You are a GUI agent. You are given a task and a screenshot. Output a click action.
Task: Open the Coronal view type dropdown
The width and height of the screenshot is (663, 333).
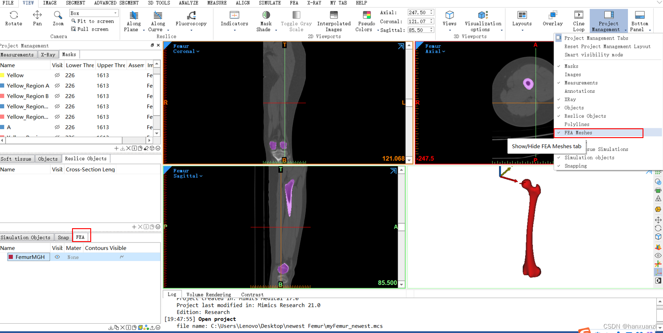coord(186,52)
